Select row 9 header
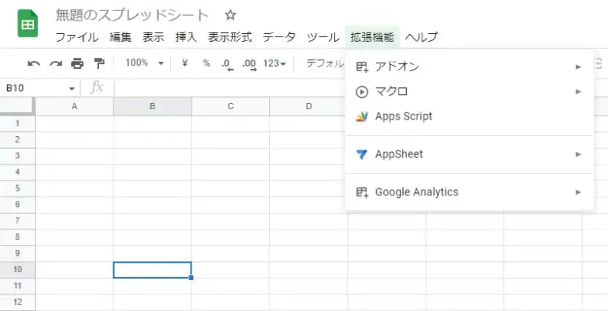 click(x=17, y=253)
